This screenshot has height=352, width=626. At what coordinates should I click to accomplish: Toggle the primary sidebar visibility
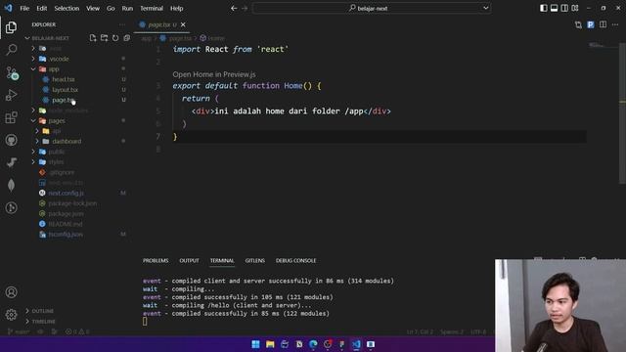pos(544,8)
